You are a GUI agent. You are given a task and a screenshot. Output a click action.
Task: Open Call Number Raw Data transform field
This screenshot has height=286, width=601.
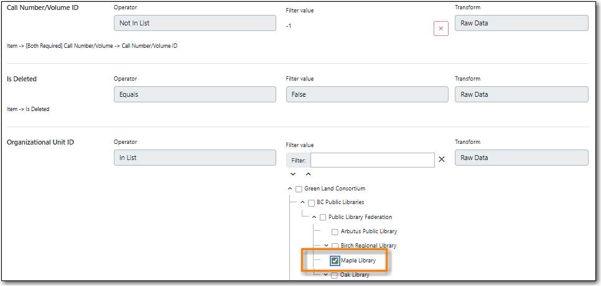tap(521, 23)
